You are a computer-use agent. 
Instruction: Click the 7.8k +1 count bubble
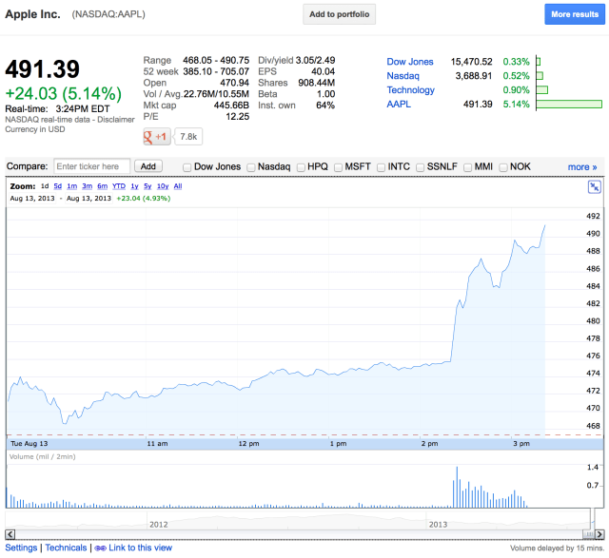click(188, 137)
